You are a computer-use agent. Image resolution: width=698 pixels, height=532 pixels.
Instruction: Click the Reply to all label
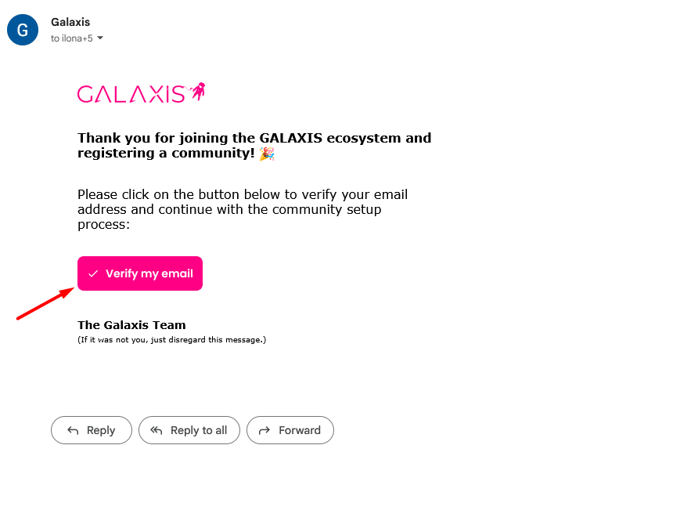point(199,430)
